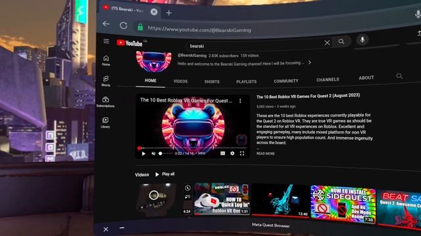Open the Beat Saber video thumbnail

[399, 209]
